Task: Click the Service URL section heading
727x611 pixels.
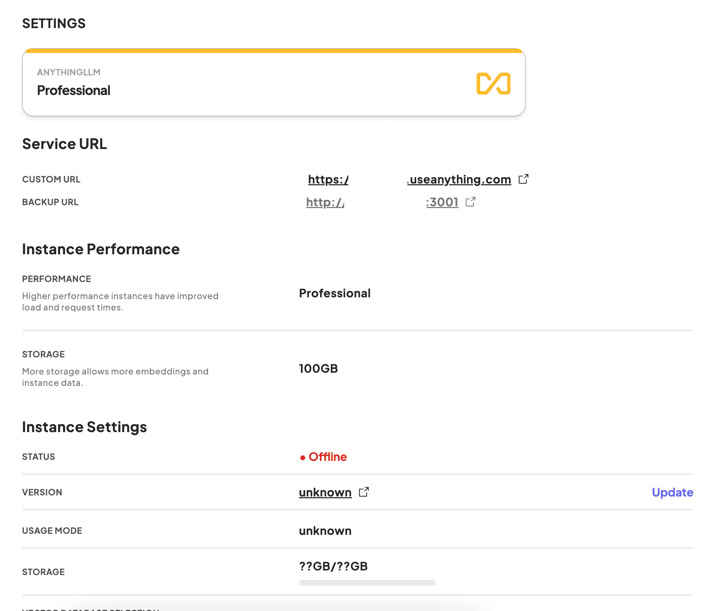Action: (64, 144)
